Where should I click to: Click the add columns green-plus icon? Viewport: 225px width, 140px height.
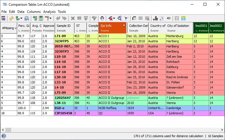coord(35,18)
